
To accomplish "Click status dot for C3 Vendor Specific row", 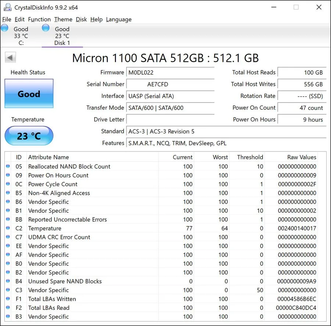I will coord(8,290).
